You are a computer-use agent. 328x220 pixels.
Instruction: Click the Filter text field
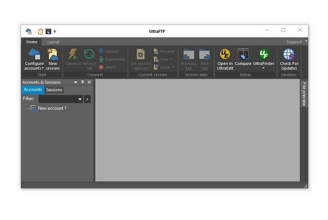(x=58, y=99)
